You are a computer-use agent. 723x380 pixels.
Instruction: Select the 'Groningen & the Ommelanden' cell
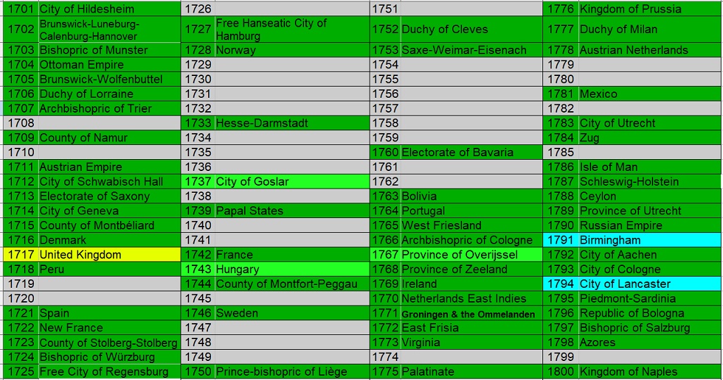(471, 313)
